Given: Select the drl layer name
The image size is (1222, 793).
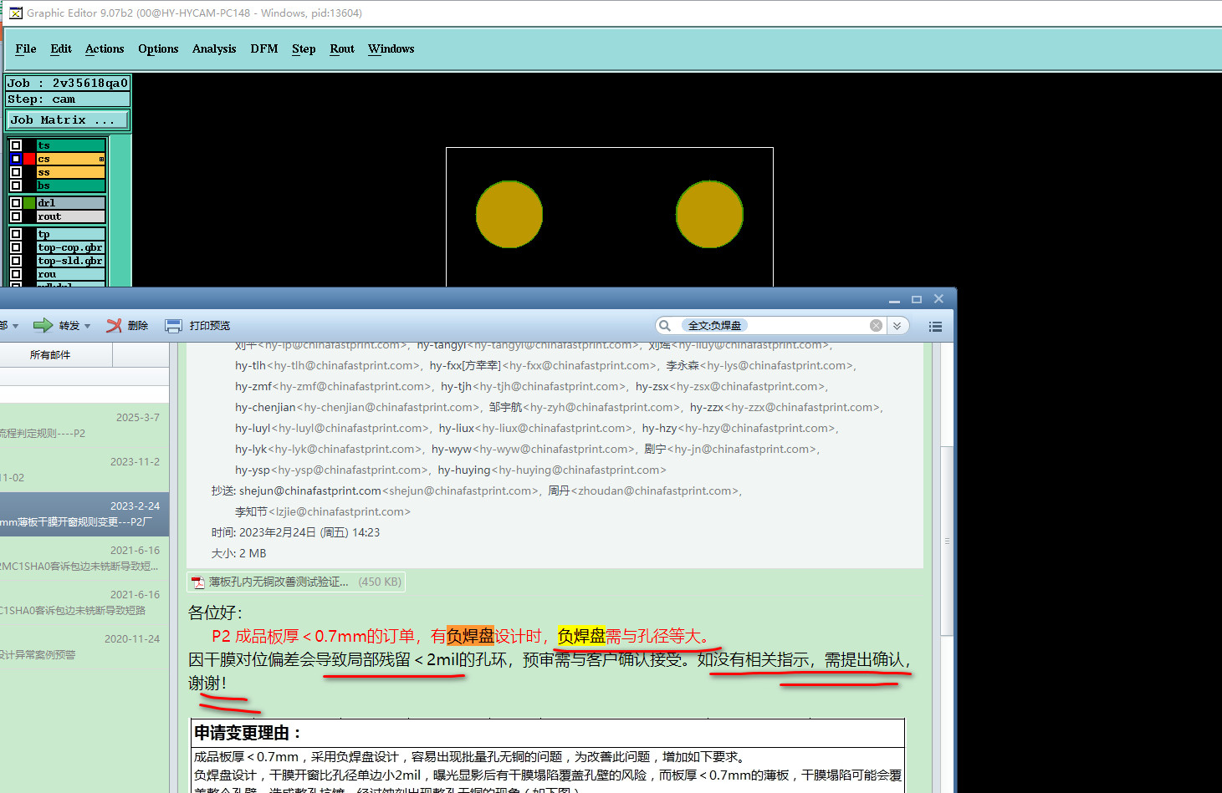Looking at the screenshot, I should point(71,203).
